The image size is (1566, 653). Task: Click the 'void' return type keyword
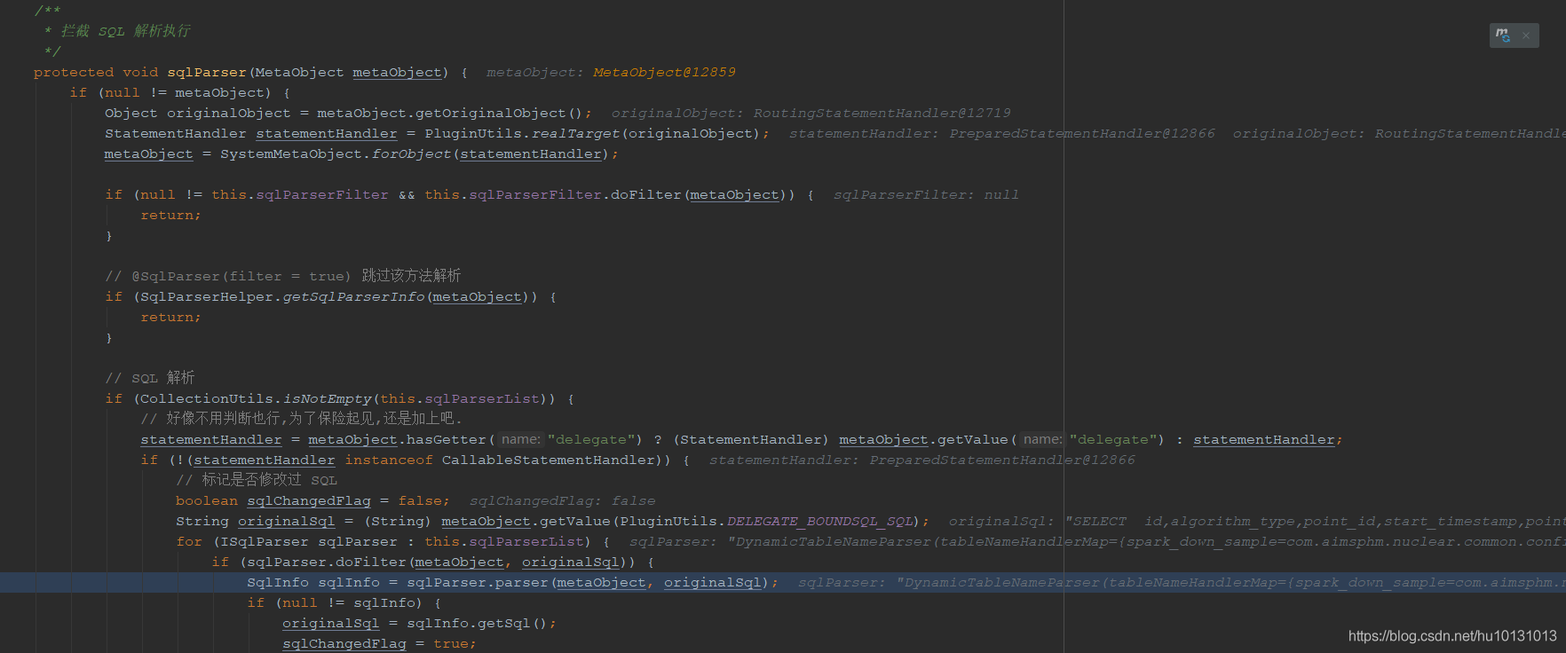pyautogui.click(x=140, y=73)
